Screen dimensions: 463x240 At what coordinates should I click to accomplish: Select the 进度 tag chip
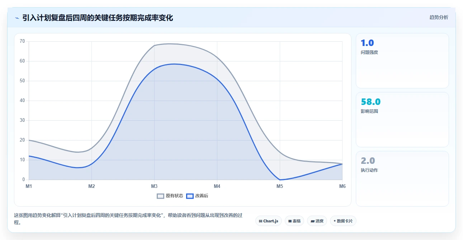click(x=317, y=221)
